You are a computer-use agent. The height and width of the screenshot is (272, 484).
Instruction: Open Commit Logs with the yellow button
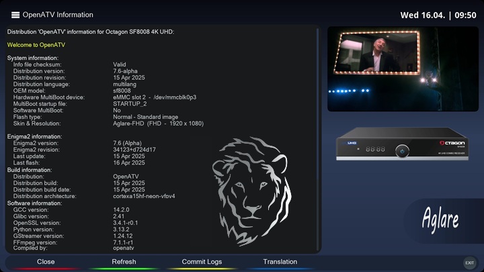point(202,262)
